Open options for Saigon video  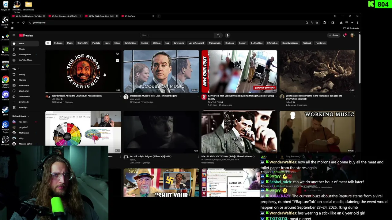coord(198,156)
